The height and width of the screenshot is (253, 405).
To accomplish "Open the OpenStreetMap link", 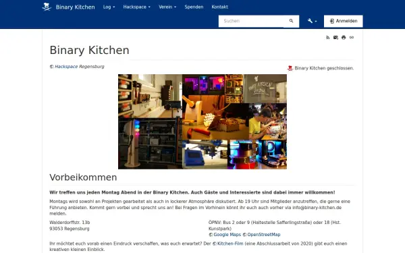I will pyautogui.click(x=264, y=235).
